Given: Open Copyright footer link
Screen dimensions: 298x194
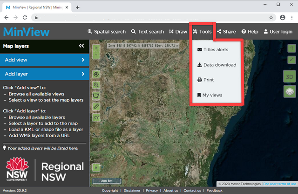Looking at the screenshot, I should pyautogui.click(x=110, y=190).
